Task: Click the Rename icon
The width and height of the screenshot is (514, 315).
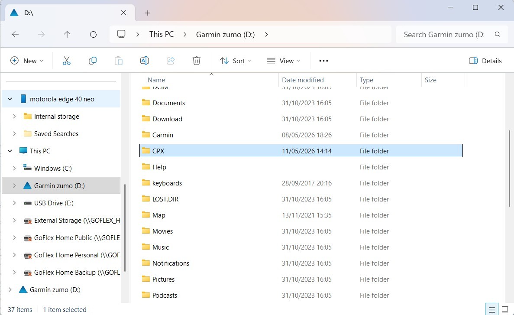Action: 144,61
